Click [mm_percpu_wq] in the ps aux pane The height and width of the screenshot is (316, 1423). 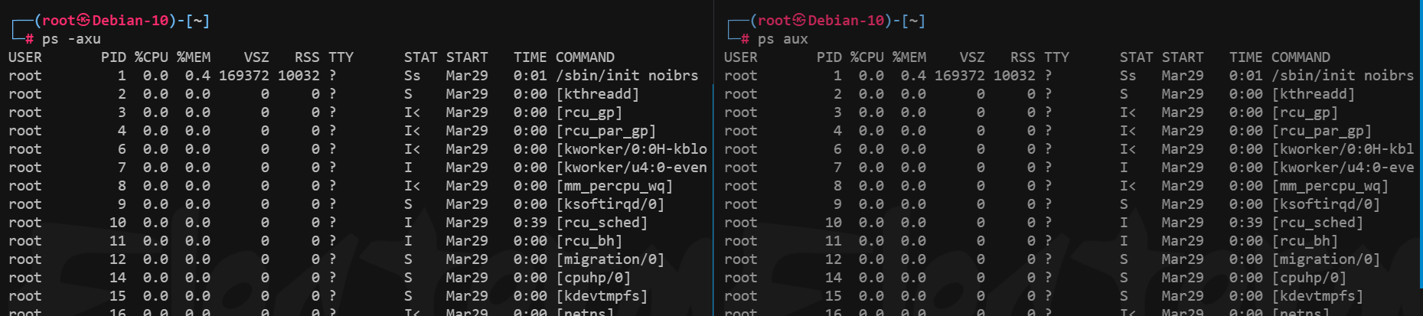(x=1330, y=186)
